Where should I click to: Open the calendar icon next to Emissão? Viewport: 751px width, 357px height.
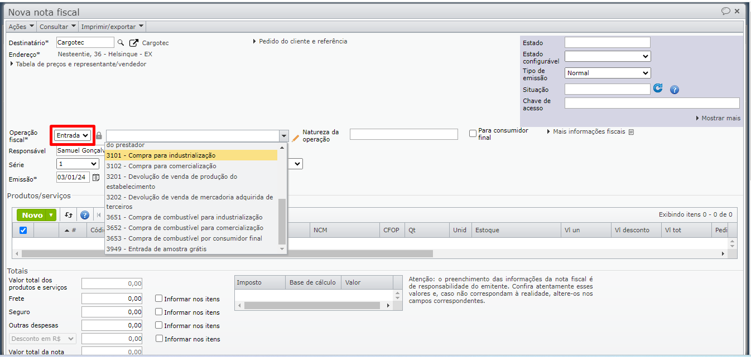tap(96, 178)
